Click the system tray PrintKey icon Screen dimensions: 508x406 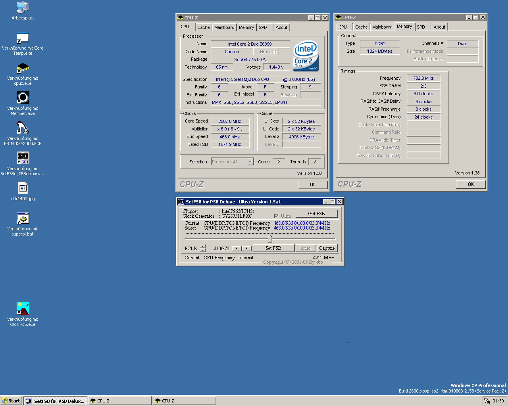click(x=486, y=401)
